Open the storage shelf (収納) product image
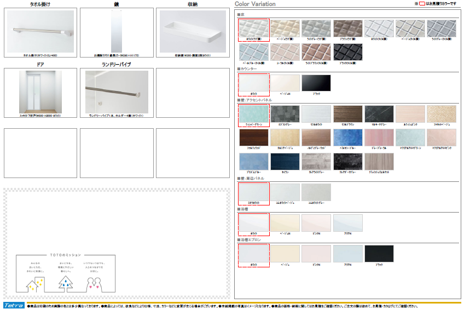The height and width of the screenshot is (309, 464). [x=192, y=32]
